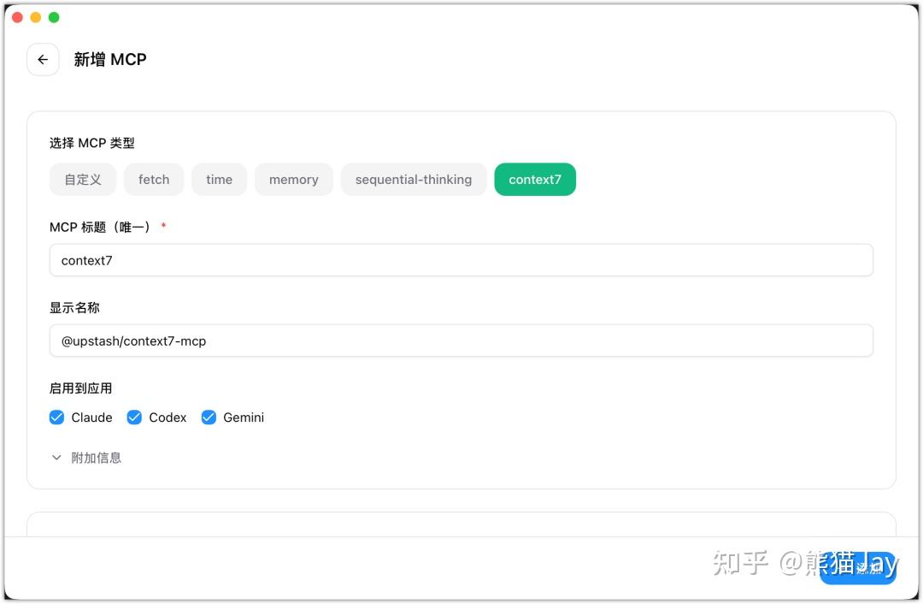Click the green zoom traffic light

point(55,16)
